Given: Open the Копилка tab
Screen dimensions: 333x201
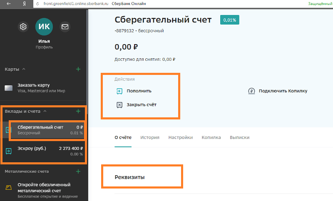Looking at the screenshot, I should [x=211, y=138].
